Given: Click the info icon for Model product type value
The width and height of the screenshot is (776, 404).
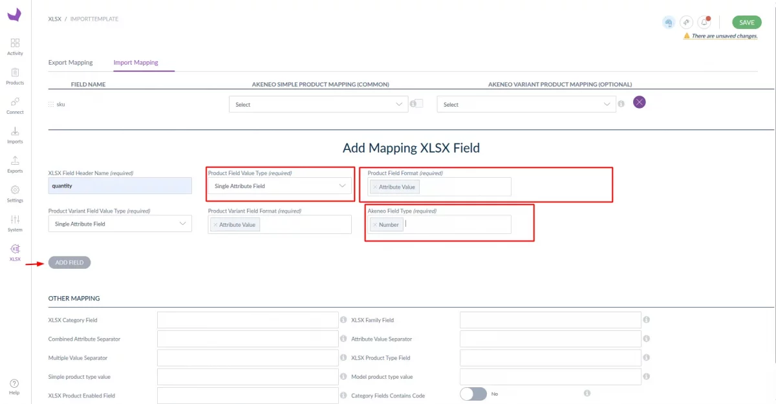Looking at the screenshot, I should [646, 376].
